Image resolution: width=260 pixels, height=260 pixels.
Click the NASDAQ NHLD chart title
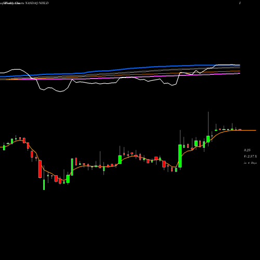(37, 3)
